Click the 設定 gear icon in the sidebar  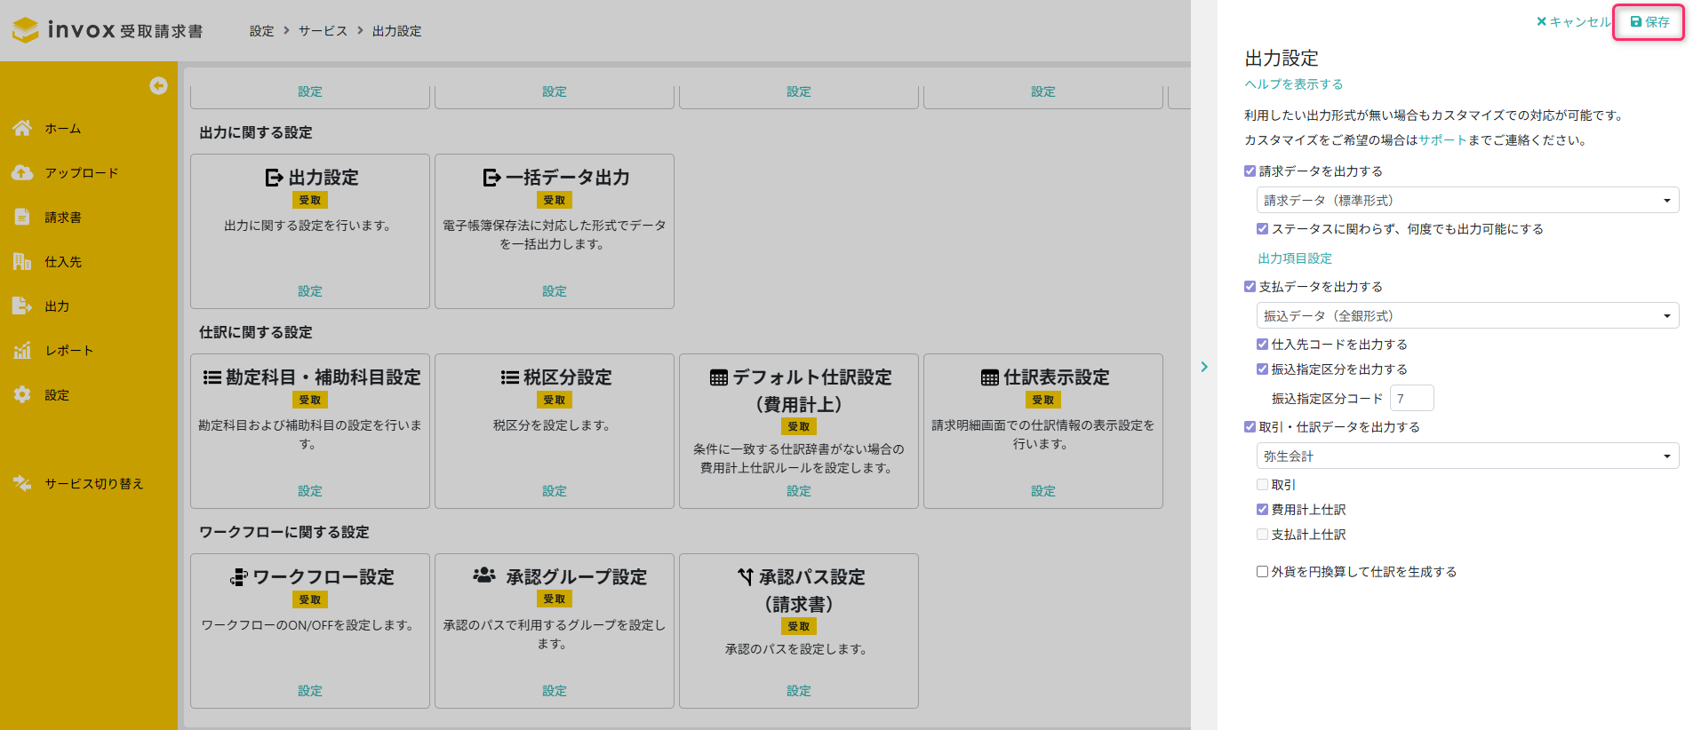(x=22, y=394)
